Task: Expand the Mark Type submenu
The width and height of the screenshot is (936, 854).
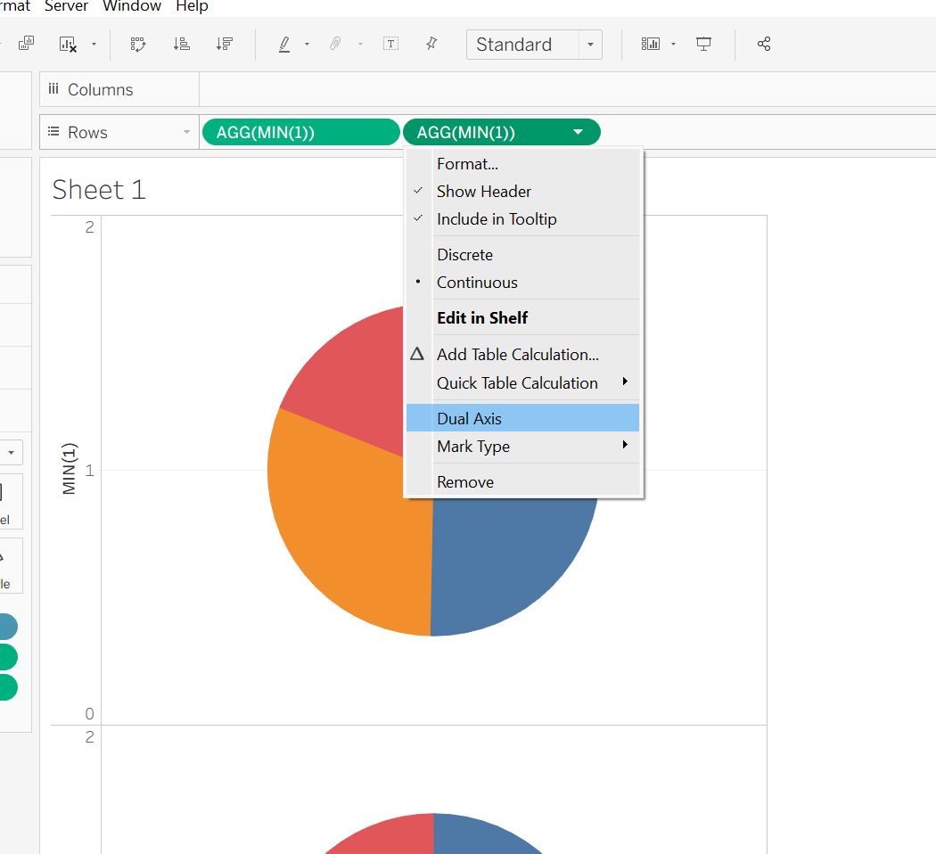Action: (523, 447)
